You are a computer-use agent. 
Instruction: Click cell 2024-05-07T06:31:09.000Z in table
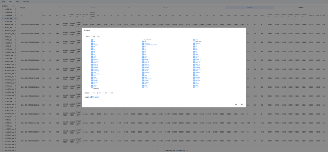30,24
